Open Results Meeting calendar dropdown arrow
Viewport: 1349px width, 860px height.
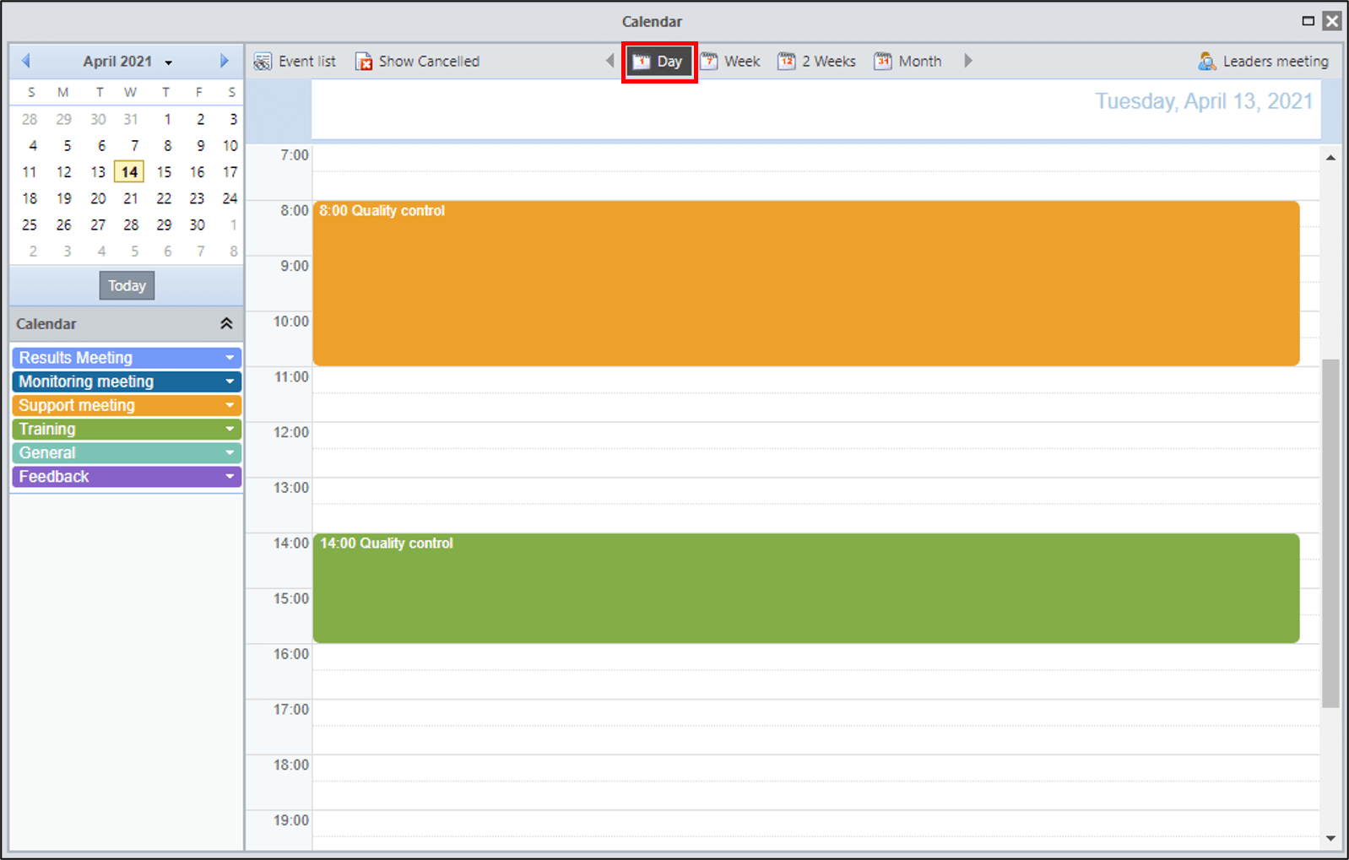point(230,358)
